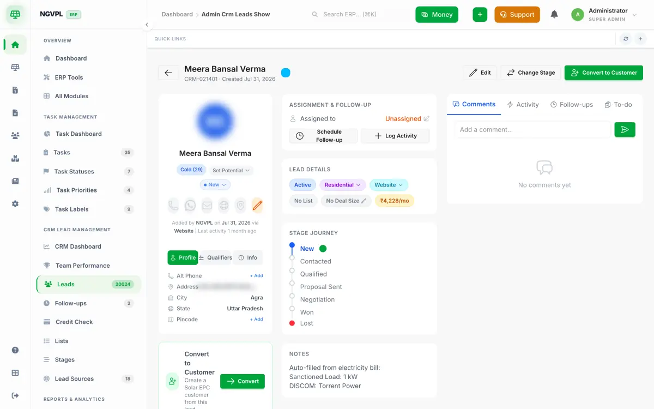The width and height of the screenshot is (654, 409).
Task: Open the solar panel module icon in the left rail
Action: 15,68
